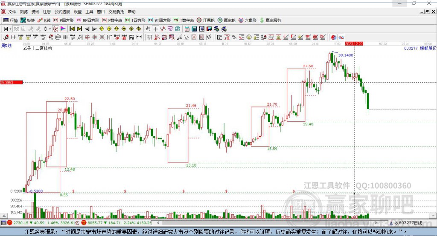The image size is (437, 236).
Task: Open the 六角形 hexagon tool
Action: point(248,20)
